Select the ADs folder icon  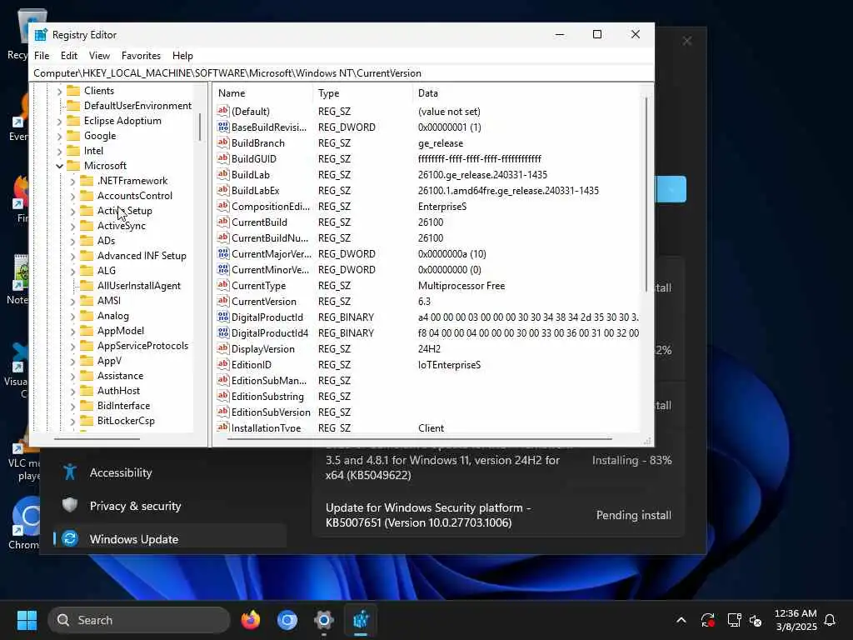tap(87, 241)
